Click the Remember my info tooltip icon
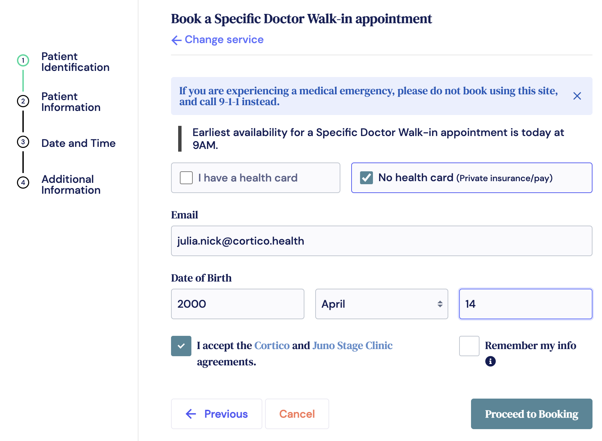Image resolution: width=602 pixels, height=441 pixels. pyautogui.click(x=490, y=361)
